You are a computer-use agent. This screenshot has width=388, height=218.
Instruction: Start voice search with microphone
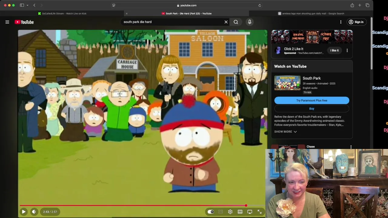249,22
